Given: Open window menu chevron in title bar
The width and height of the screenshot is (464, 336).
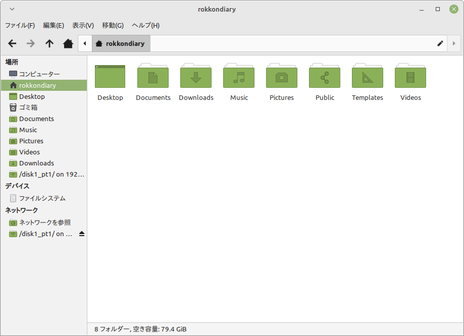Looking at the screenshot, I should (12, 9).
